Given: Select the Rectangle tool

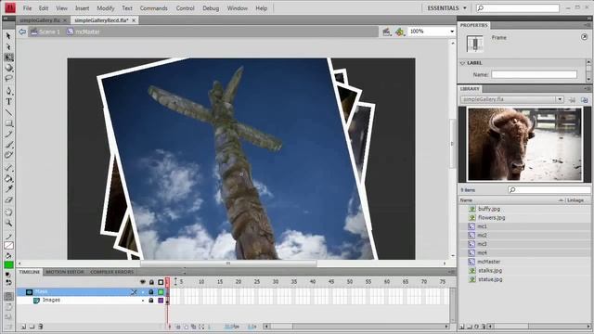Looking at the screenshot, I should (8, 123).
